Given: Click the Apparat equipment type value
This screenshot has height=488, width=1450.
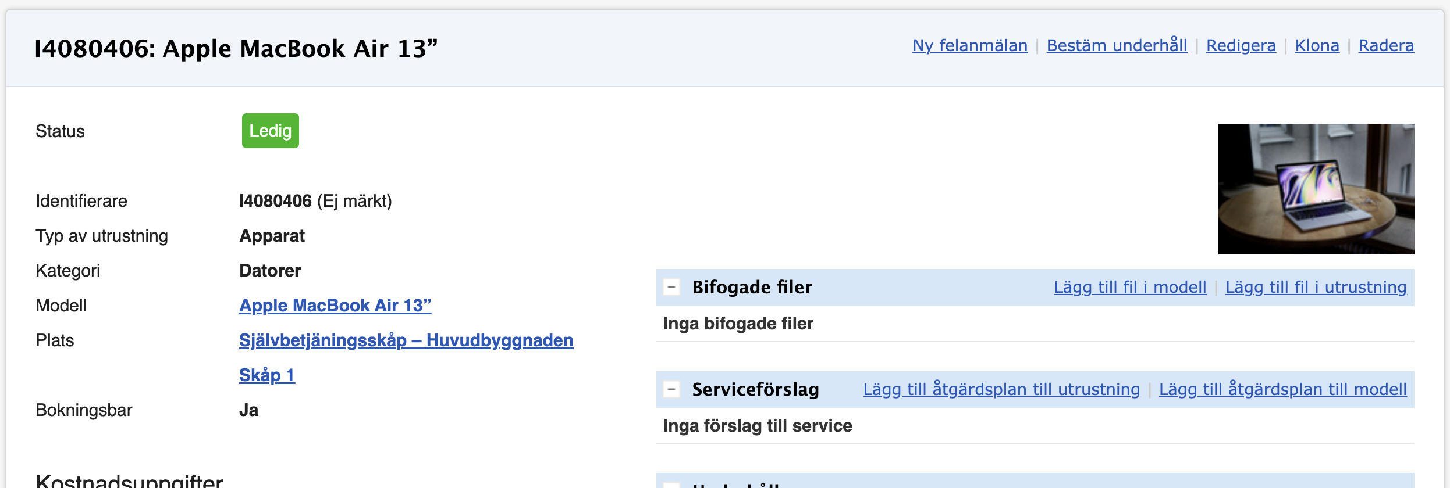Looking at the screenshot, I should (x=272, y=236).
